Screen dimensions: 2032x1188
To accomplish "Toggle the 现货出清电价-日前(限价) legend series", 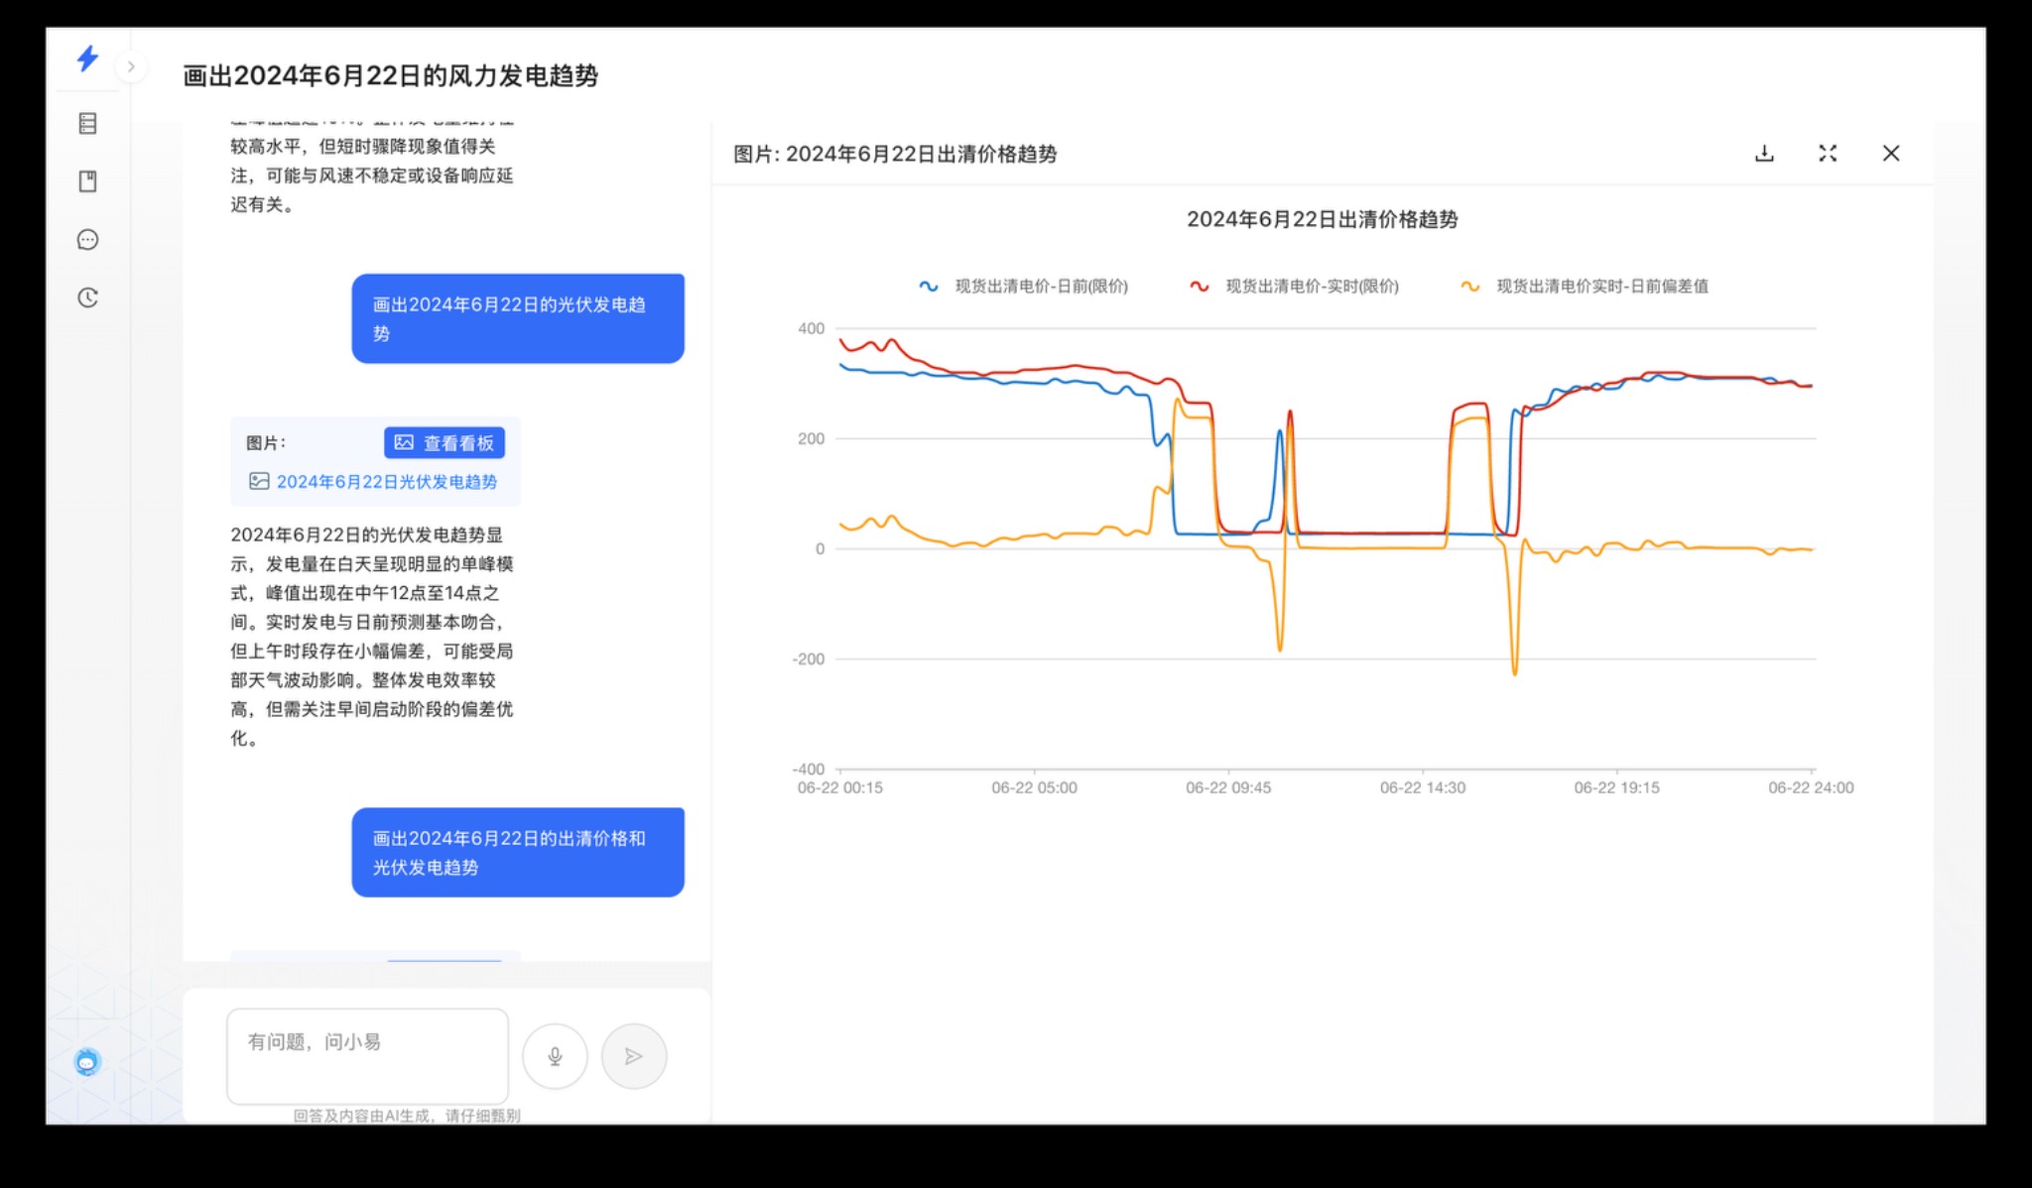I will (1024, 287).
